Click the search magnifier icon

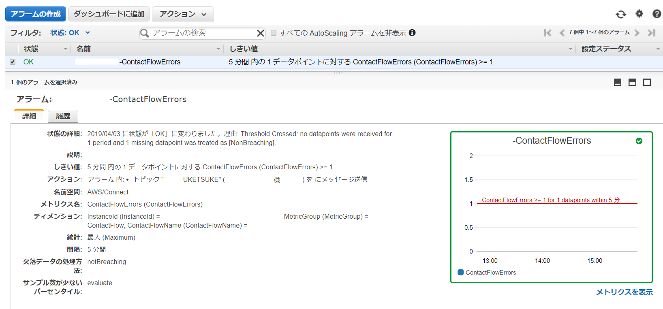pyautogui.click(x=145, y=33)
